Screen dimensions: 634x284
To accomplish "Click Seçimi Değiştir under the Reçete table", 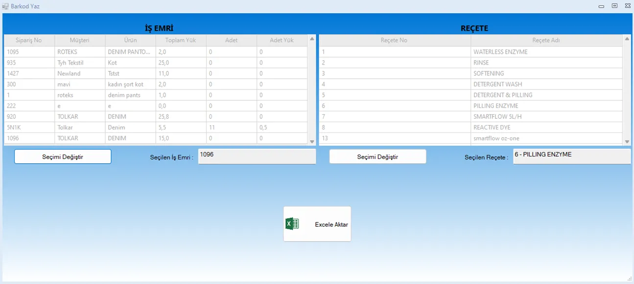I will point(377,157).
